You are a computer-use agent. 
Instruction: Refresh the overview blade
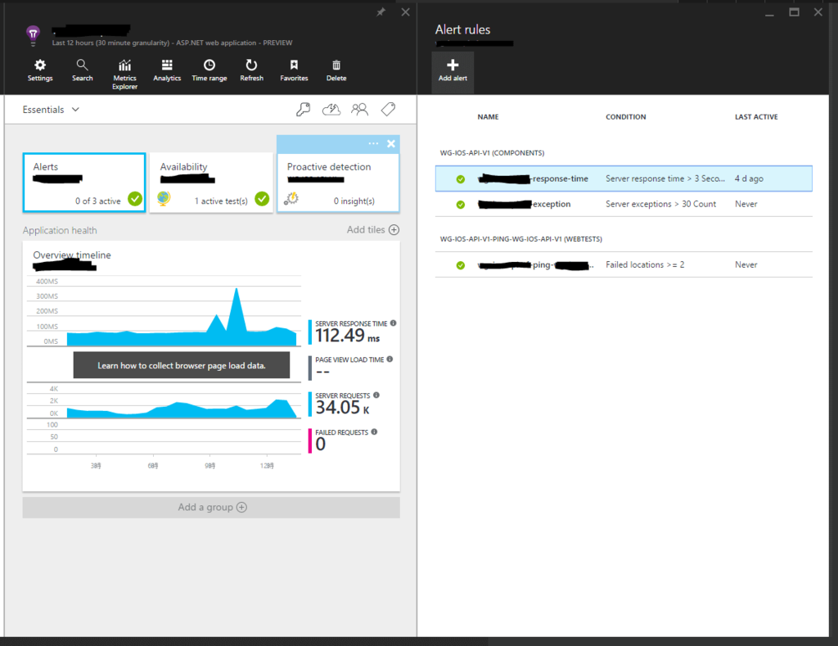pyautogui.click(x=251, y=70)
